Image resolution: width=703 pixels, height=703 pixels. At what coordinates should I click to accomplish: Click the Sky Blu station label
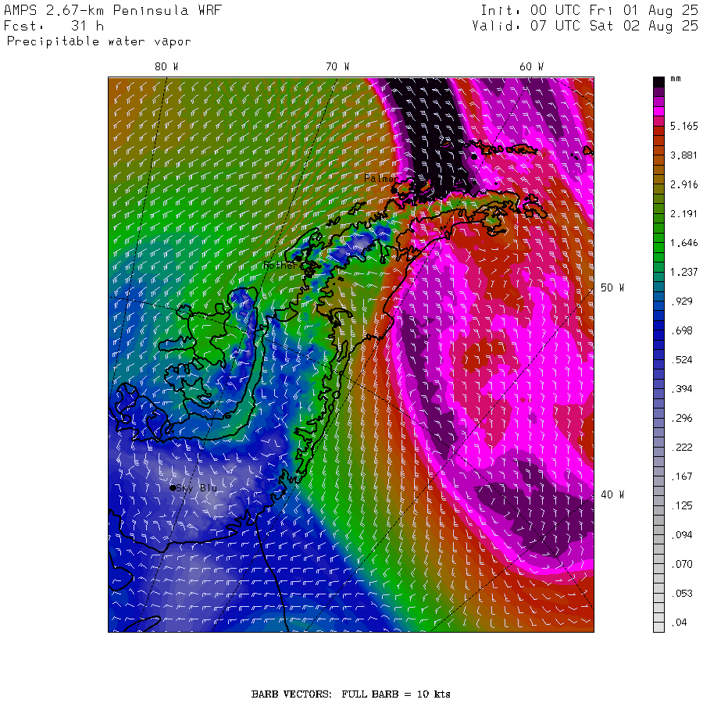(196, 487)
